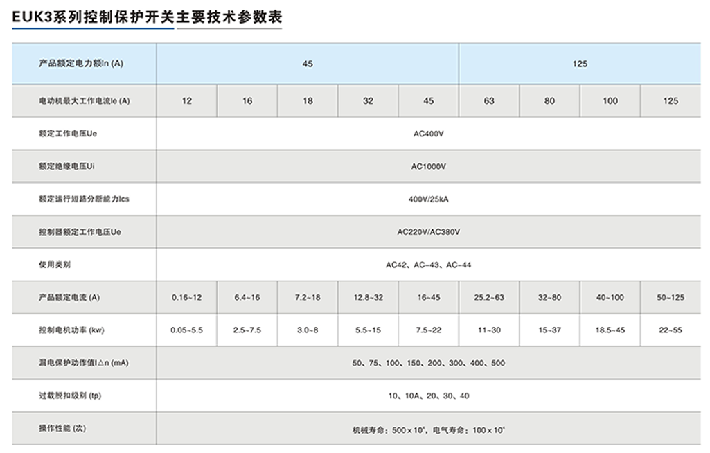710x453 pixels.
Task: Click the 0.16~12 rated current cell
Action: pos(187,296)
